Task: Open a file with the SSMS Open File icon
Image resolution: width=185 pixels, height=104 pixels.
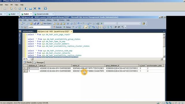Action: (x=31, y=24)
